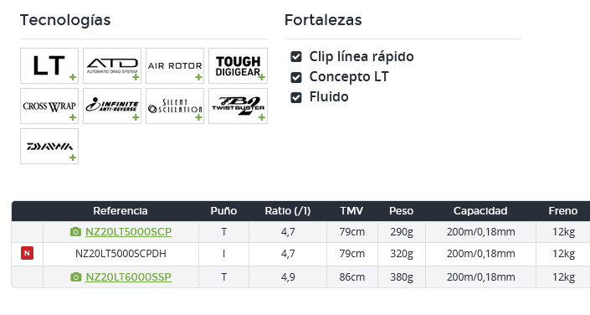Screen dimensions: 590x315
Task: Open the NZ20LT5000SCP reference link
Action: tap(128, 231)
